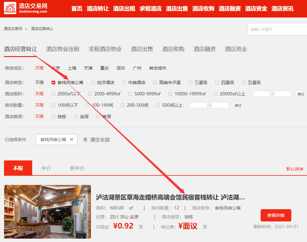The image size is (307, 242).
Task: Navigate to 酒店收购 in the navbar
Action: pos(203,9)
